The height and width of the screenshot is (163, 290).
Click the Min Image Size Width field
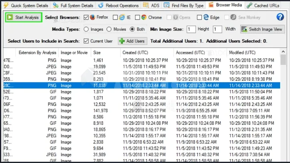(x=217, y=29)
